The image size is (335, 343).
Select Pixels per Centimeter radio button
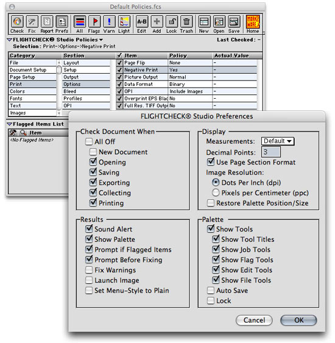point(216,193)
